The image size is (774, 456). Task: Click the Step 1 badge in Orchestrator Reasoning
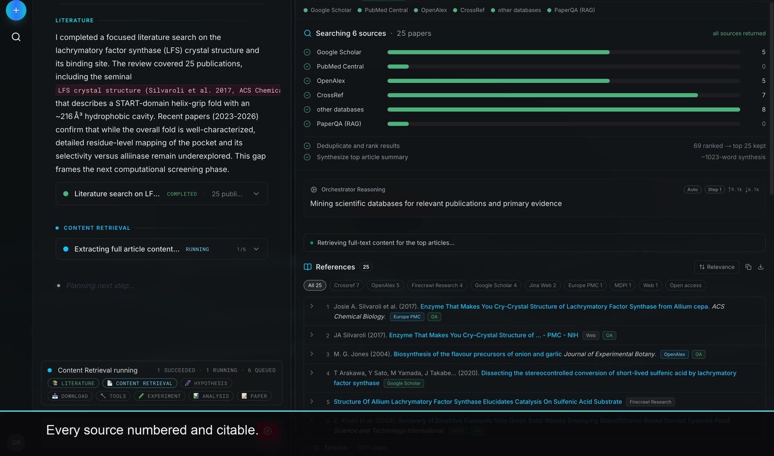tap(715, 190)
